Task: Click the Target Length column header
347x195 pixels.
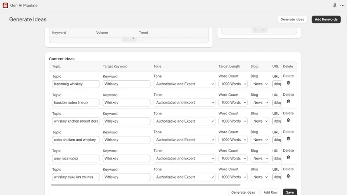Action: [x=229, y=66]
